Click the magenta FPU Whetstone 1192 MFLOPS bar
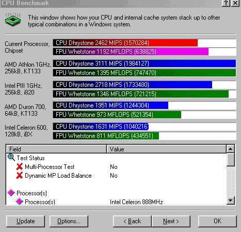The height and width of the screenshot is (232, 241). [131, 52]
